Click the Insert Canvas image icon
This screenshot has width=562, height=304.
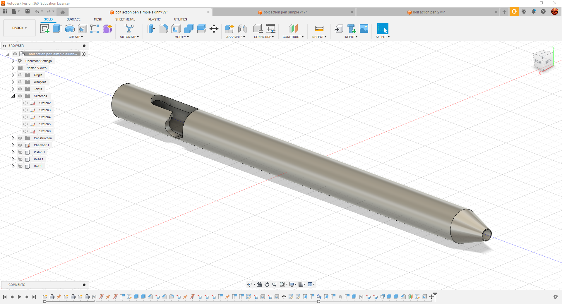[364, 29]
